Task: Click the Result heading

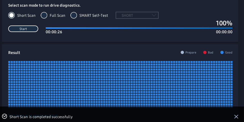Action: (14, 53)
